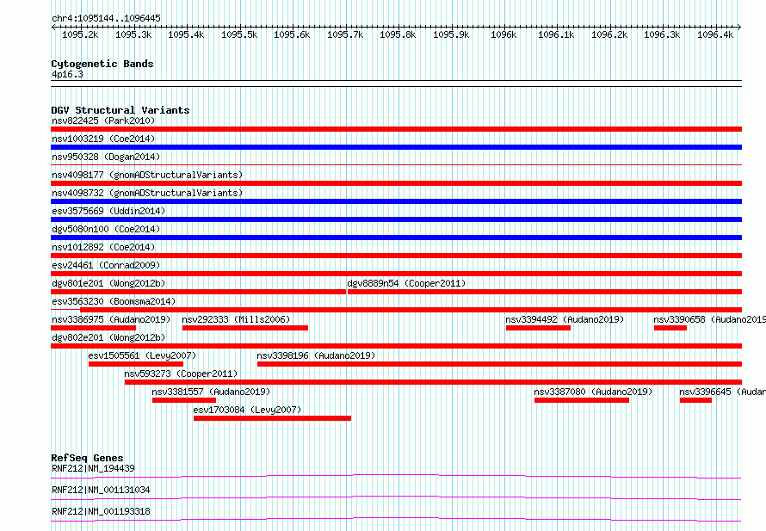The image size is (766, 531).
Task: Click the nsv822425 (Park2010) variant label
Action: pos(103,120)
